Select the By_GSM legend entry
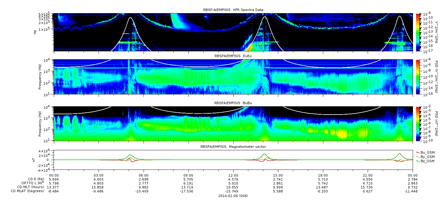This screenshot has width=443, height=201. (x=427, y=156)
